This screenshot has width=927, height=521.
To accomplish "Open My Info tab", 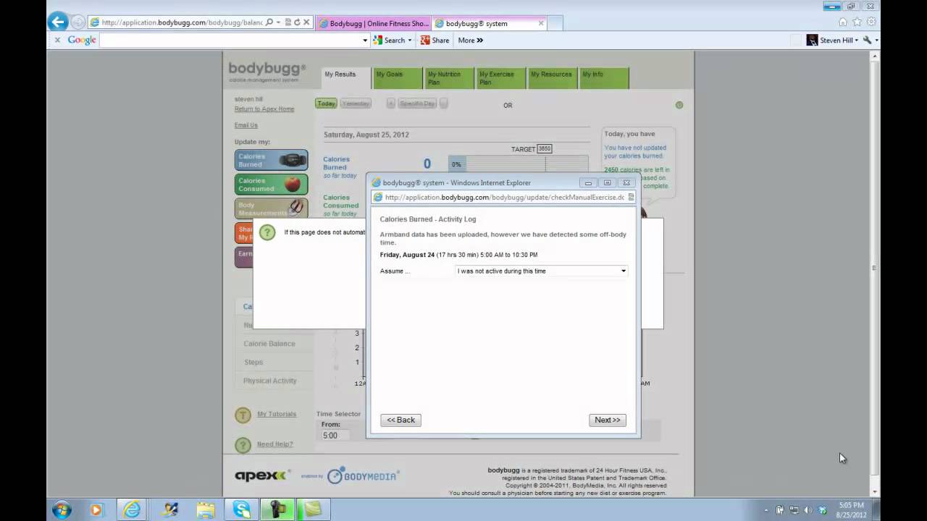I will point(604,78).
